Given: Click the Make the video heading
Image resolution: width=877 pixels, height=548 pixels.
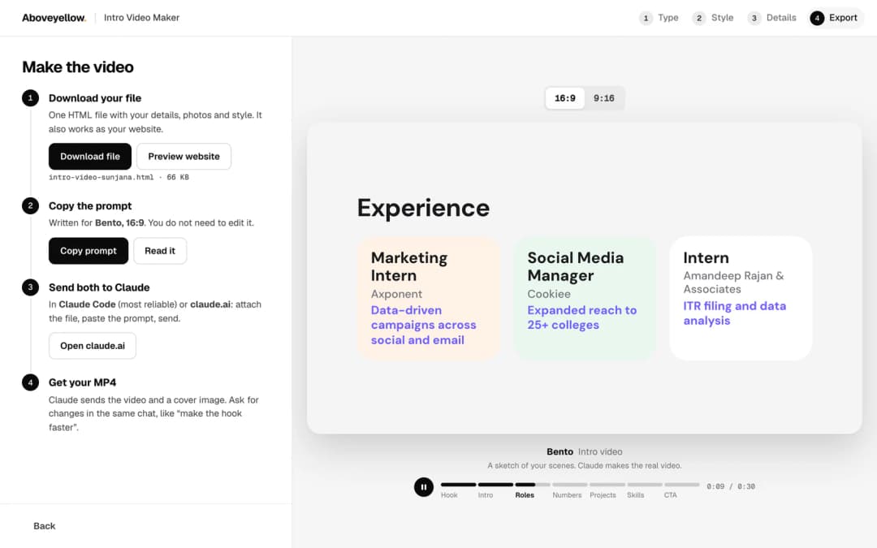Looking at the screenshot, I should click(78, 67).
